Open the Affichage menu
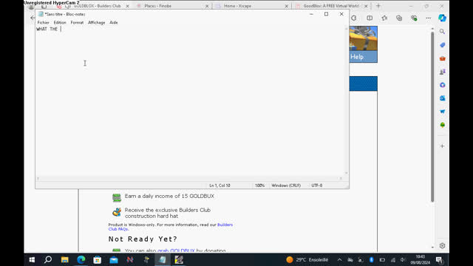 coord(97,23)
